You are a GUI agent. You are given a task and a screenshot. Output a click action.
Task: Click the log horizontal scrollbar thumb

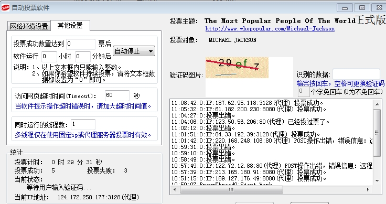coord(231,189)
